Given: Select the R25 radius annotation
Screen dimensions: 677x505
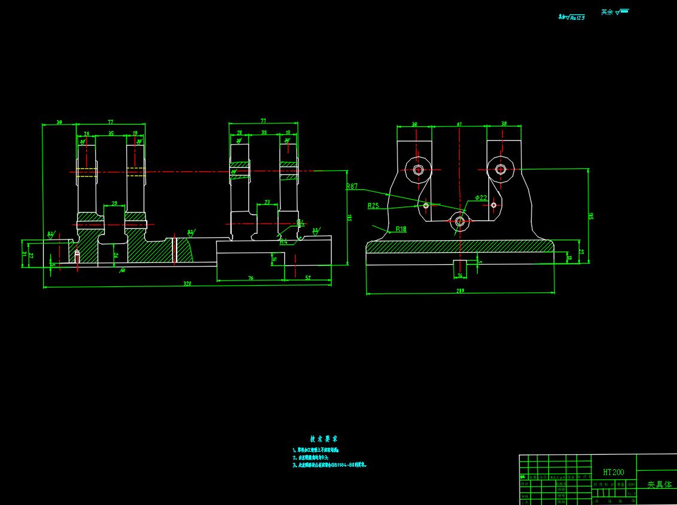Looking at the screenshot, I should (374, 205).
